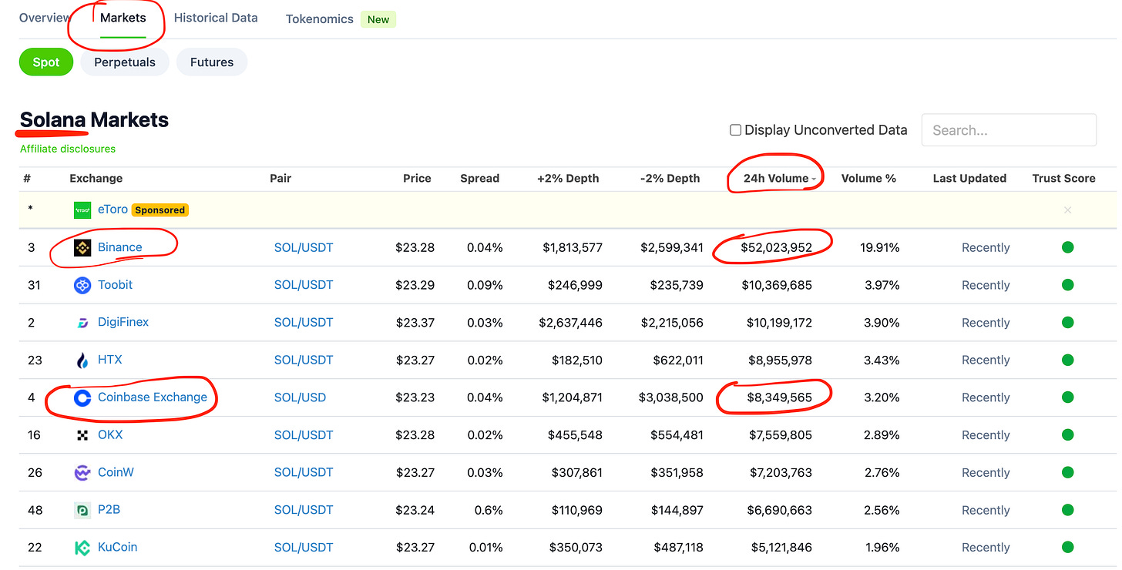The width and height of the screenshot is (1122, 570).
Task: Click the $2,637,446 depth value
Action: tap(573, 323)
